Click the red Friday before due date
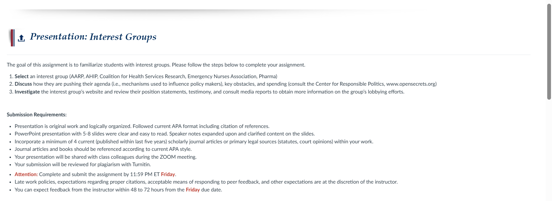 click(x=193, y=190)
